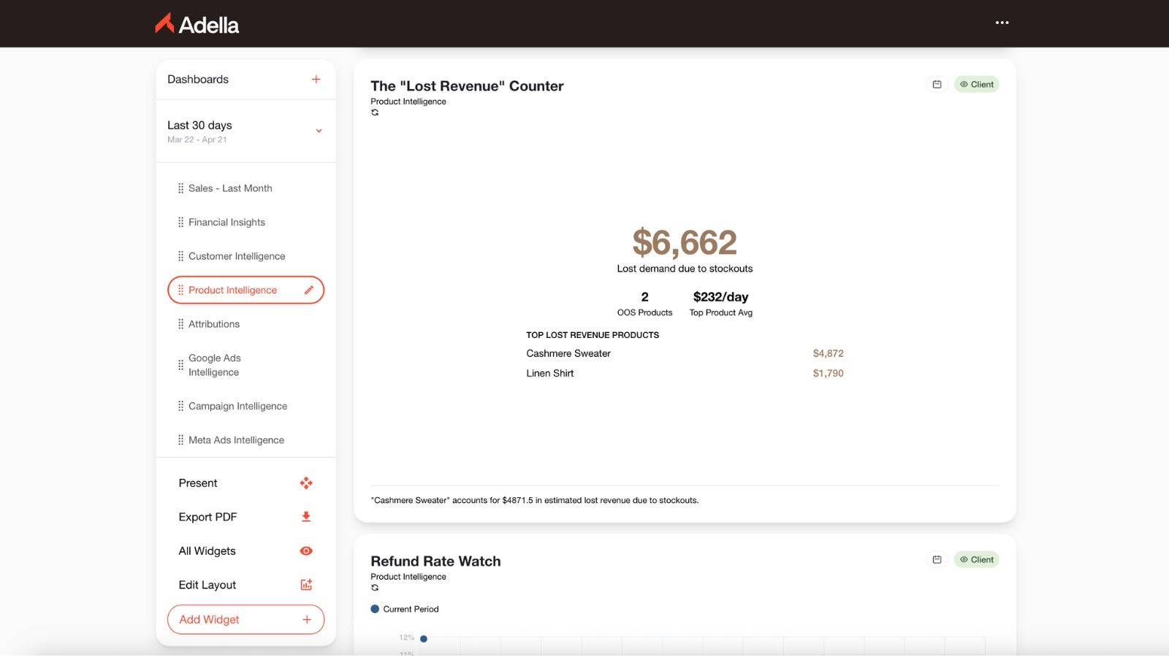Toggle Client visibility on Refund Rate Watch

pos(976,560)
